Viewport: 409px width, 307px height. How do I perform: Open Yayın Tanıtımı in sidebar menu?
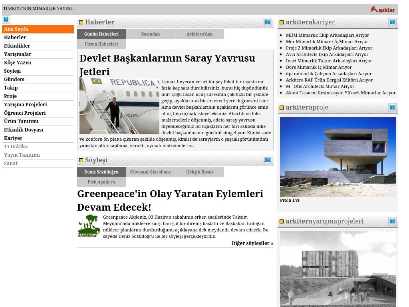pyautogui.click(x=38, y=155)
